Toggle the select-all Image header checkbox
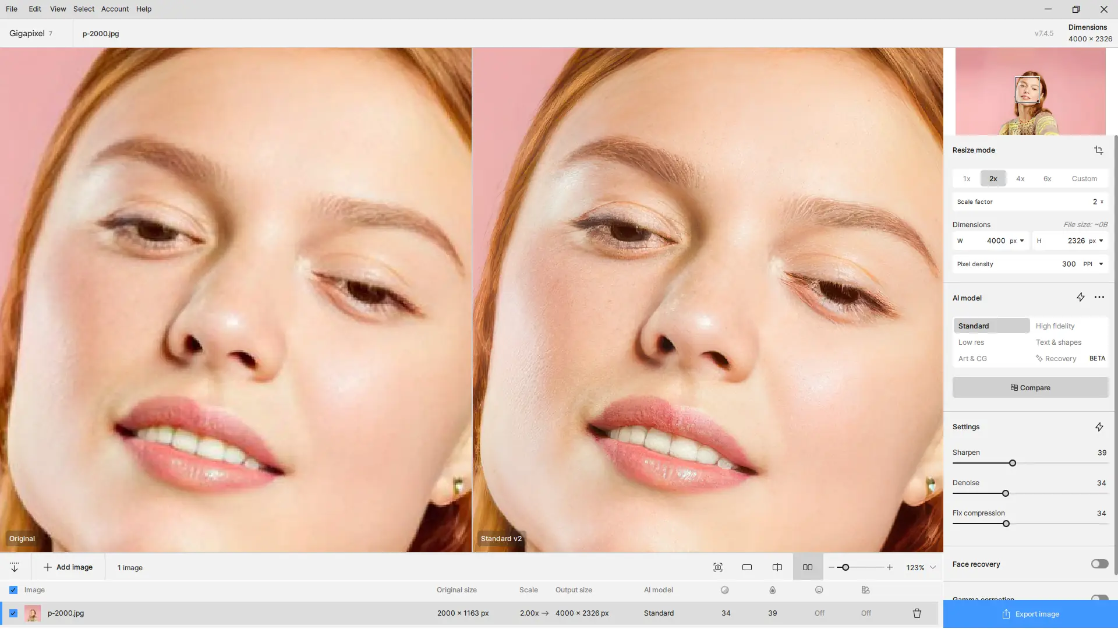1118x629 pixels. coord(13,590)
